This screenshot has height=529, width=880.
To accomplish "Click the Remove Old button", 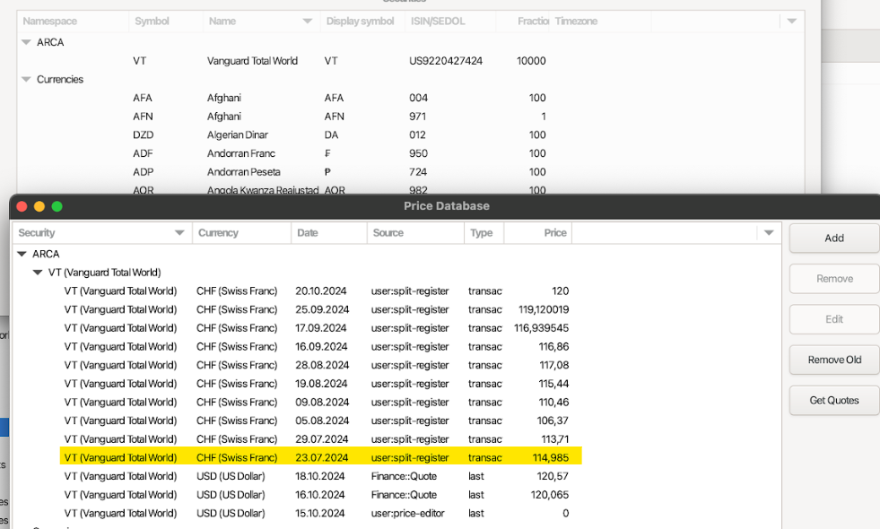I will coord(834,360).
